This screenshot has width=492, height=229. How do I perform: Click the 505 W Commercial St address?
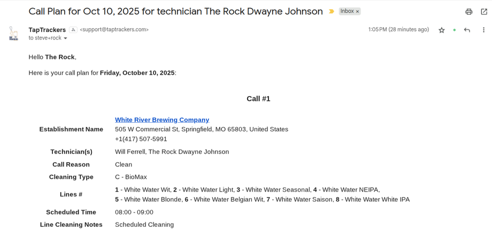click(201, 129)
